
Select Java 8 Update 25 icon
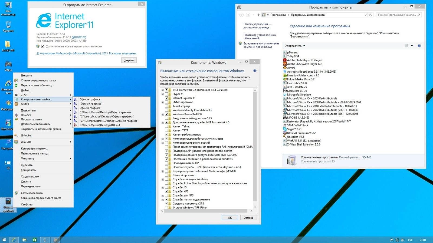(x=285, y=87)
